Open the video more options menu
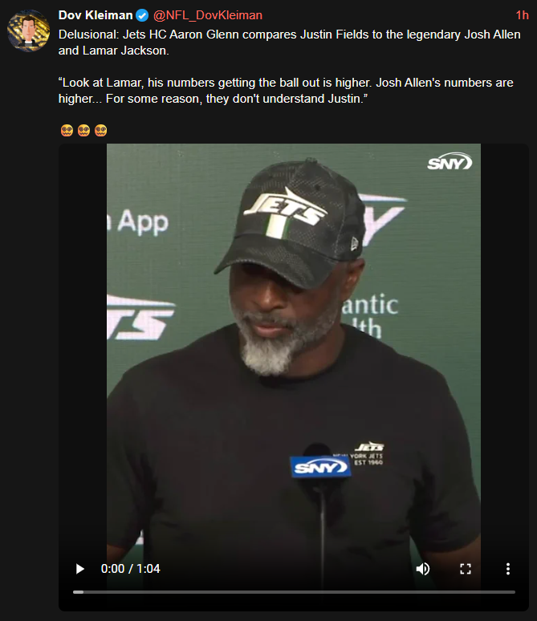The height and width of the screenshot is (621, 537). pyautogui.click(x=507, y=569)
